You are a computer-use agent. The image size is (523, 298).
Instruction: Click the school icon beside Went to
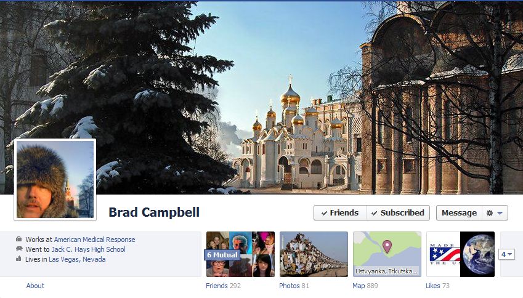[x=19, y=249]
